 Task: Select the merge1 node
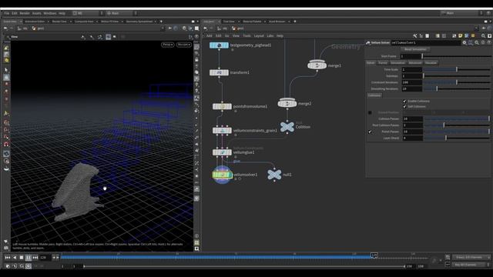(317, 65)
